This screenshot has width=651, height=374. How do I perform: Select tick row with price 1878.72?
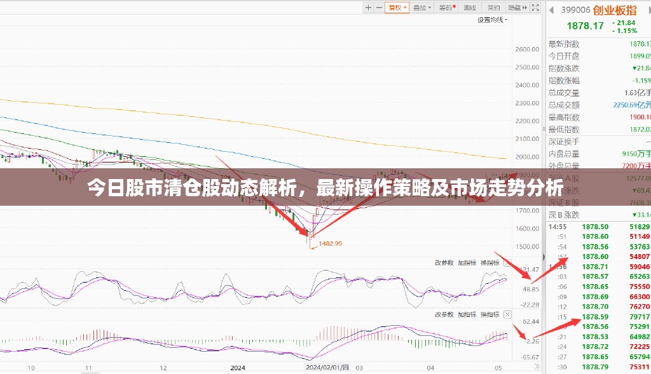pos(599,347)
